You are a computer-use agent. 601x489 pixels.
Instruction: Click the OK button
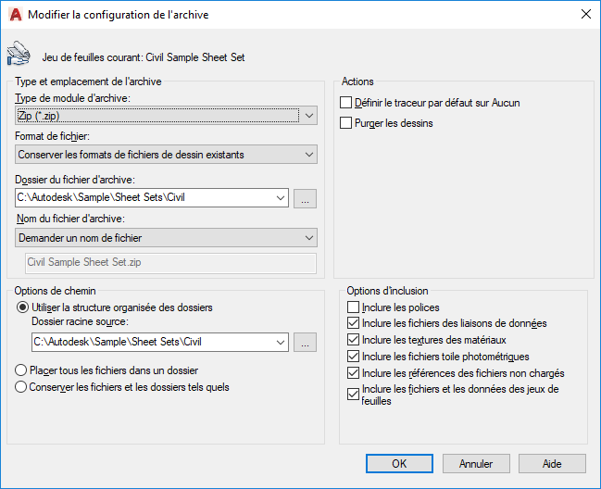coord(399,463)
